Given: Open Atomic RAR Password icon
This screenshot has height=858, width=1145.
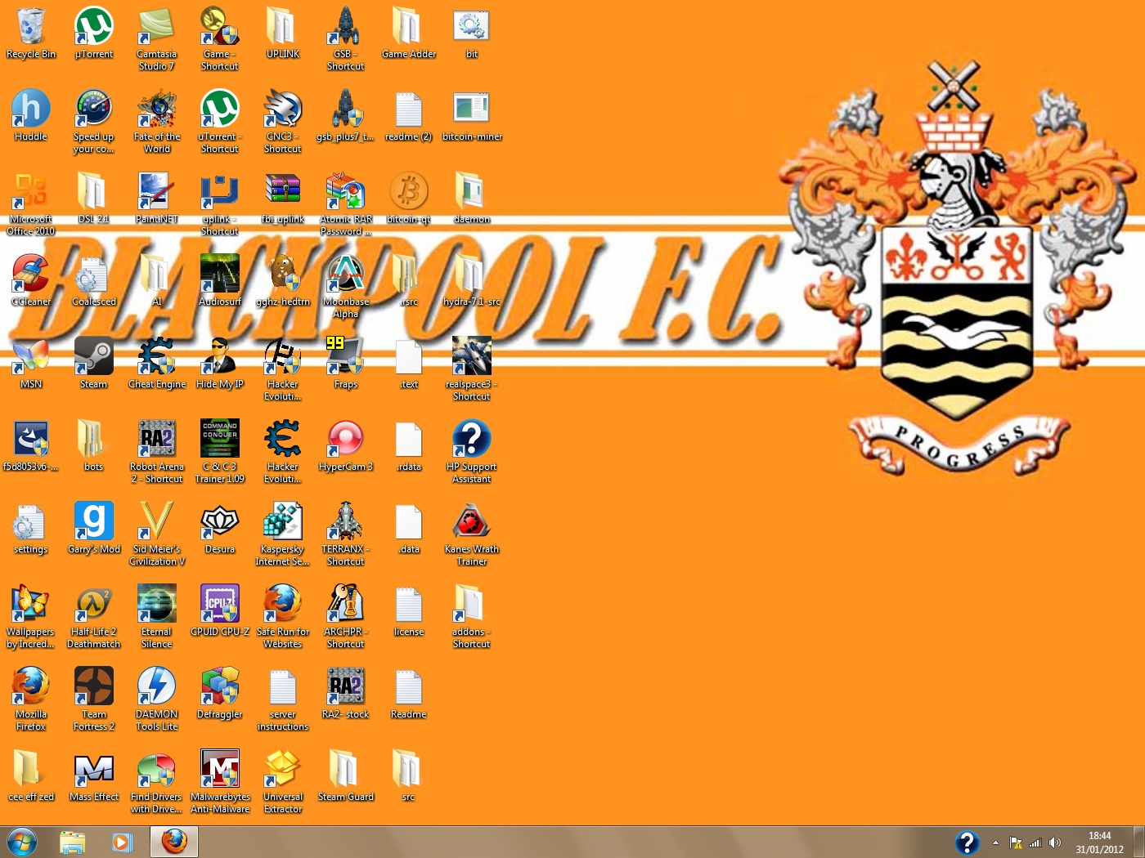Looking at the screenshot, I should click(x=346, y=203).
